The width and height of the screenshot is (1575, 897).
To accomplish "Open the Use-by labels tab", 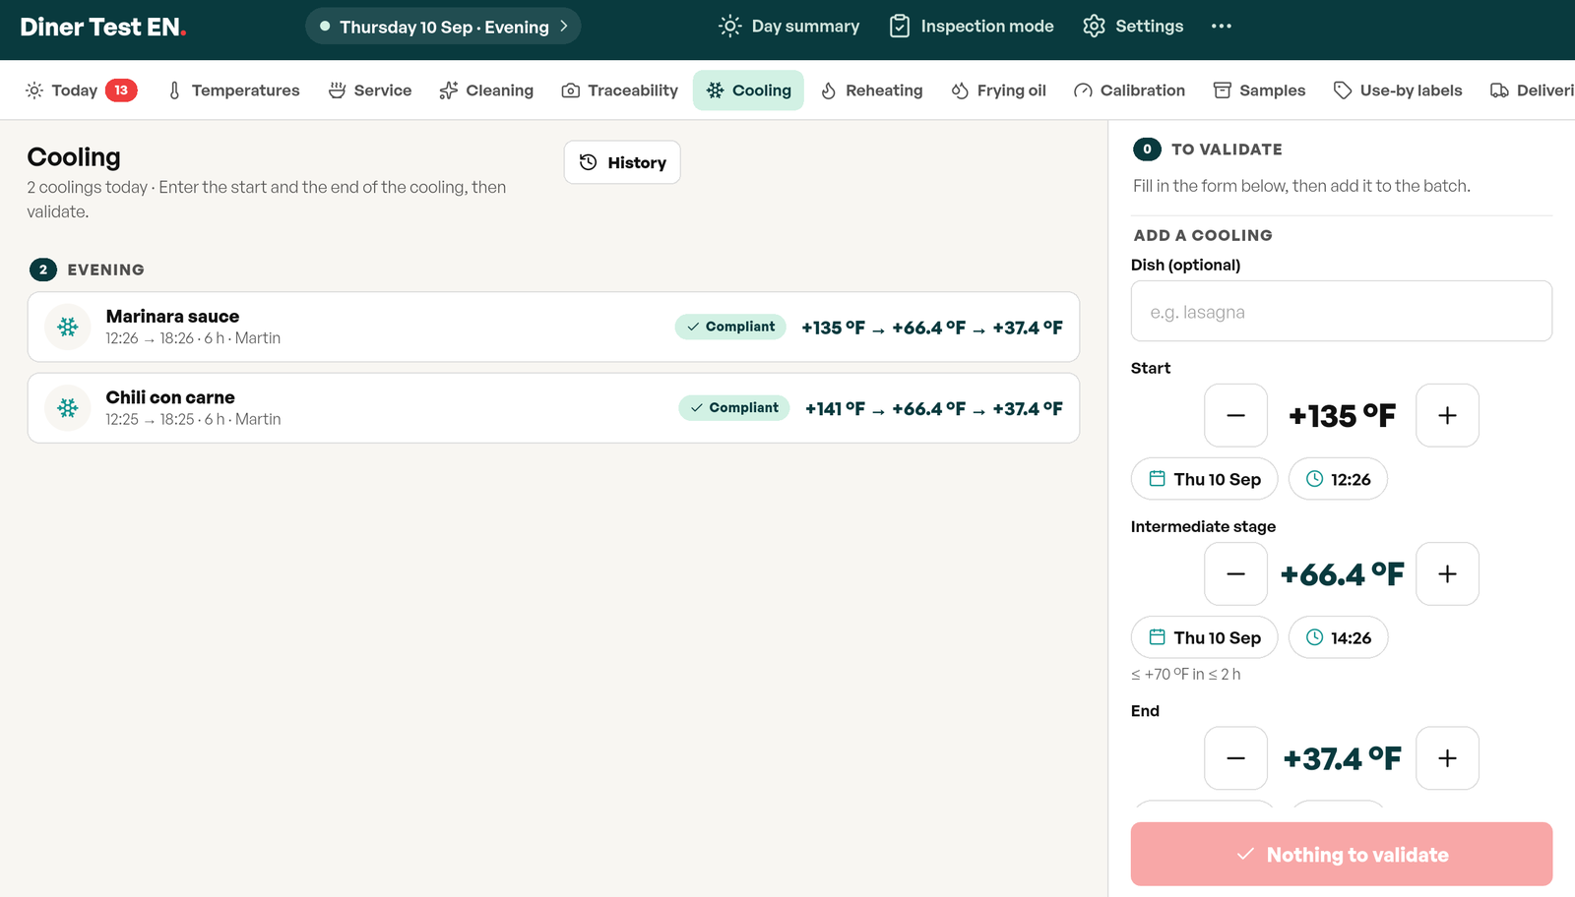I will [x=1398, y=90].
